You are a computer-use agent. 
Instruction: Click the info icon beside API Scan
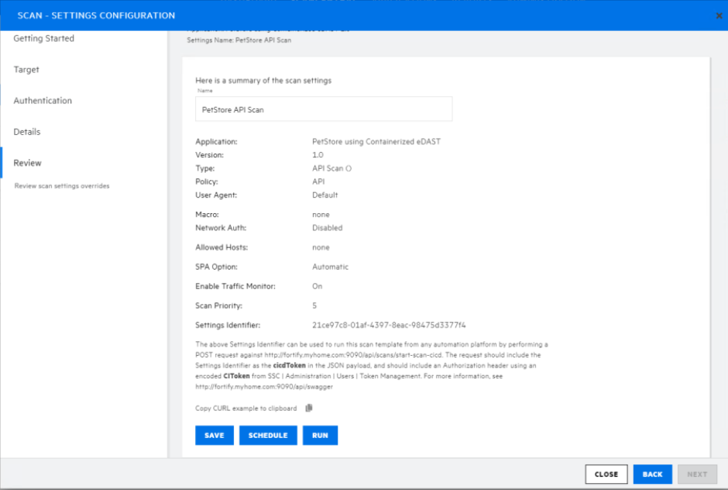coord(349,168)
